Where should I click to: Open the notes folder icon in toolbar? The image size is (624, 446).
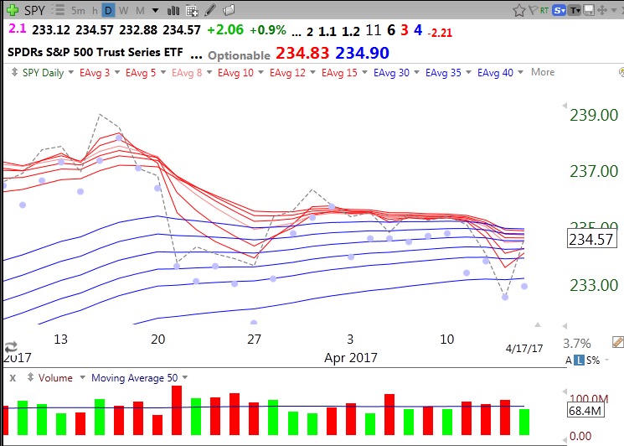(x=229, y=10)
